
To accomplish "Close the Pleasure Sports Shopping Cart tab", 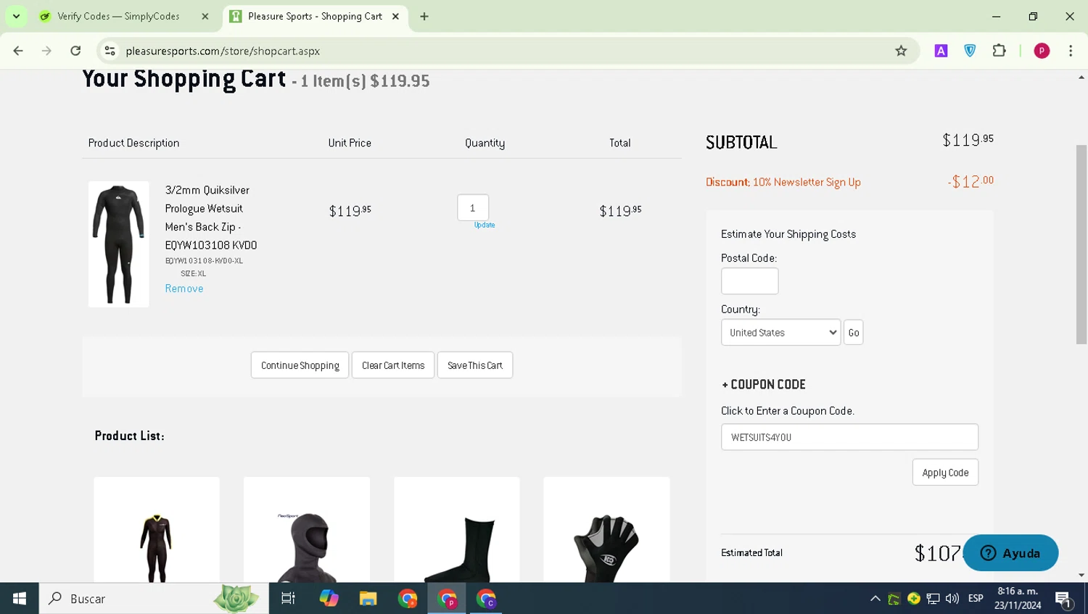I will pos(395,16).
